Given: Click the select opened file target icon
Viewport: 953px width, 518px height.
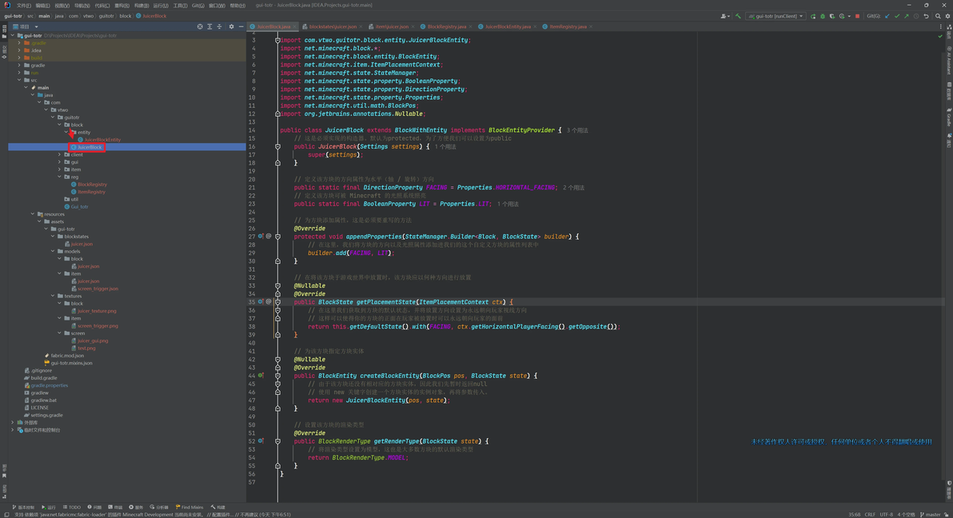Looking at the screenshot, I should point(200,26).
